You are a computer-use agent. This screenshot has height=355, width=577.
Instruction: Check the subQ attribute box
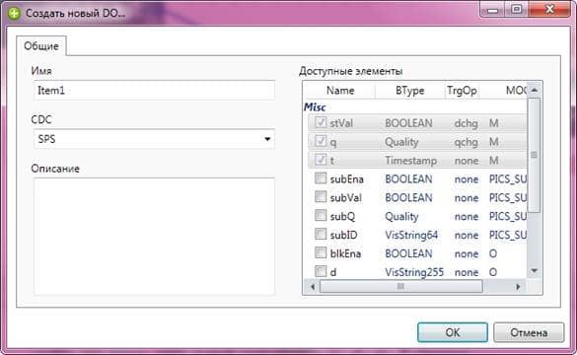pyautogui.click(x=321, y=215)
